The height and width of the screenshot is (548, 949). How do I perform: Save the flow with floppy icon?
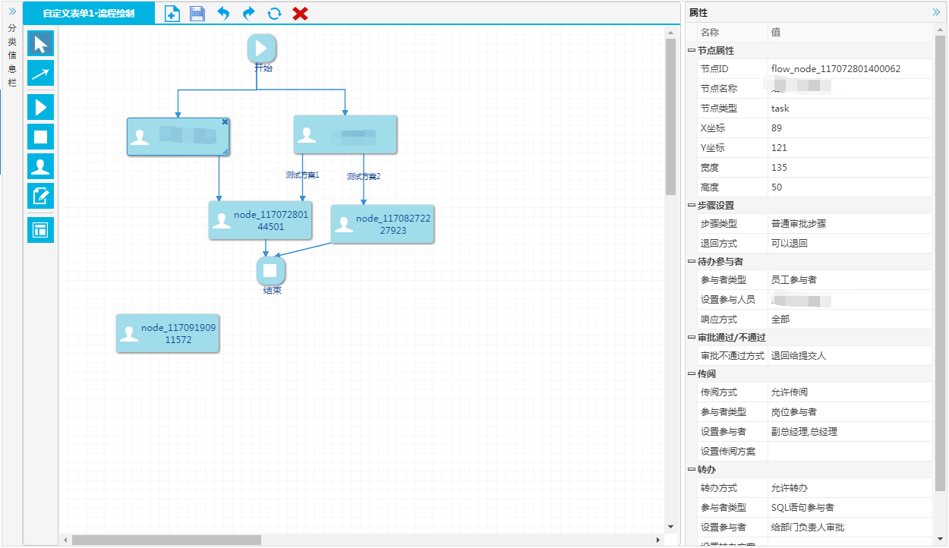tap(197, 14)
